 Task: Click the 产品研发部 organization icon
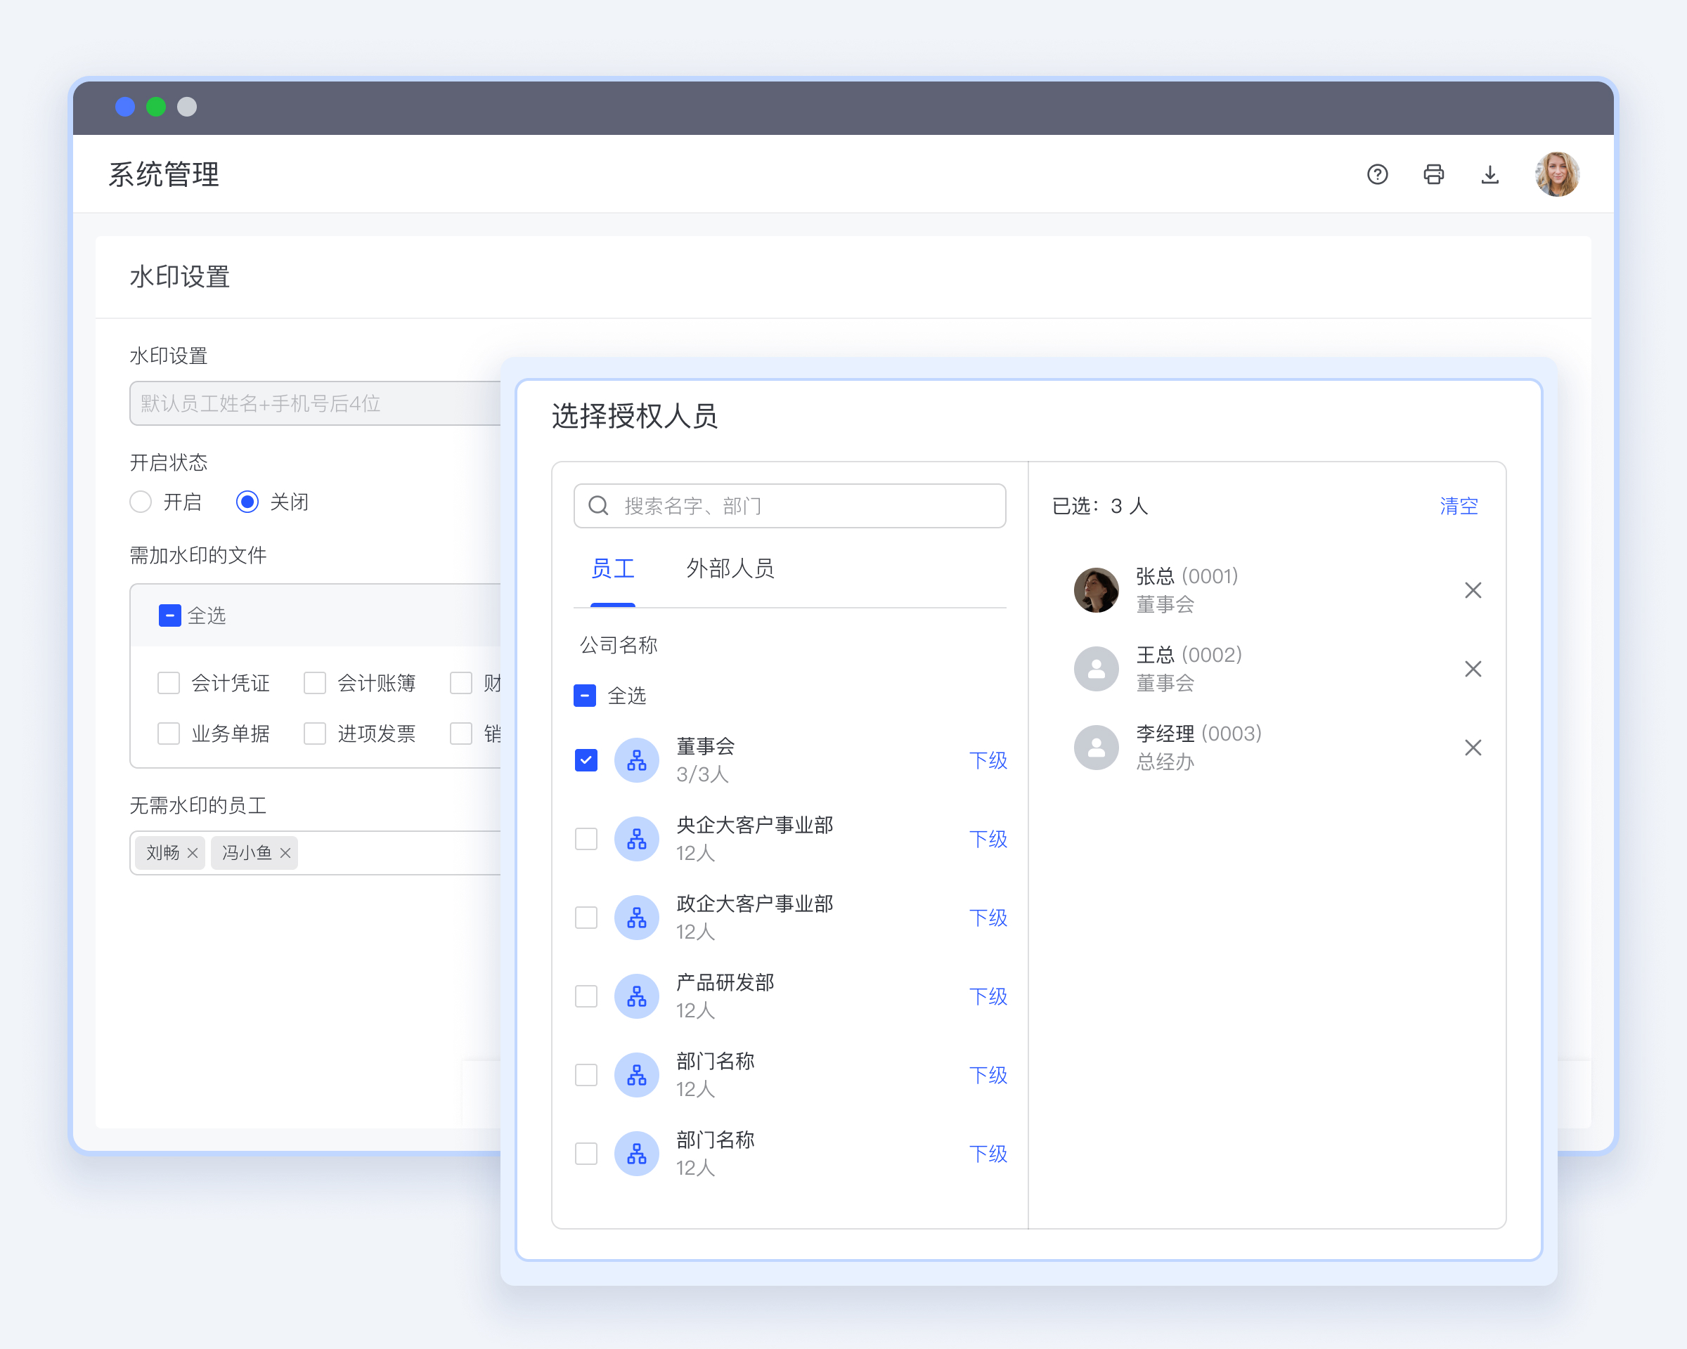(x=636, y=996)
